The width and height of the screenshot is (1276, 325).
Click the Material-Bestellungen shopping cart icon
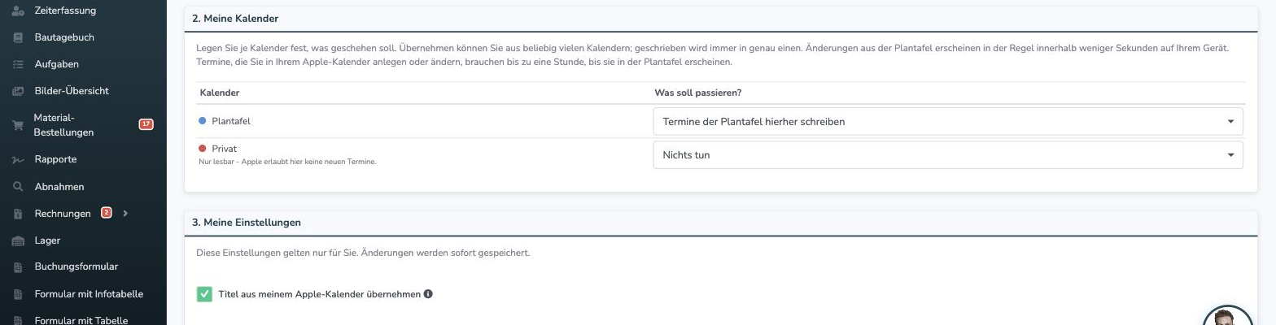pyautogui.click(x=18, y=125)
